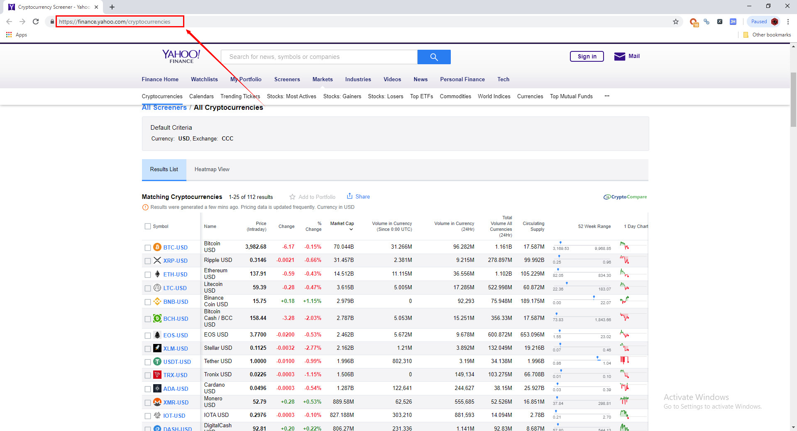Click the blue search magnifier button
797x431 pixels.
pos(434,57)
